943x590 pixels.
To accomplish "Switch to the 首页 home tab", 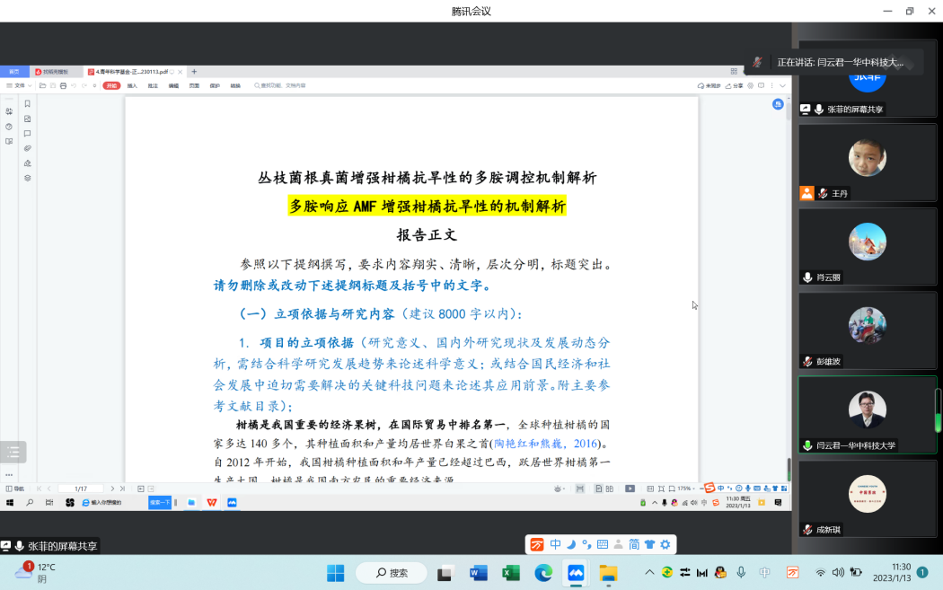I will pyautogui.click(x=13, y=71).
